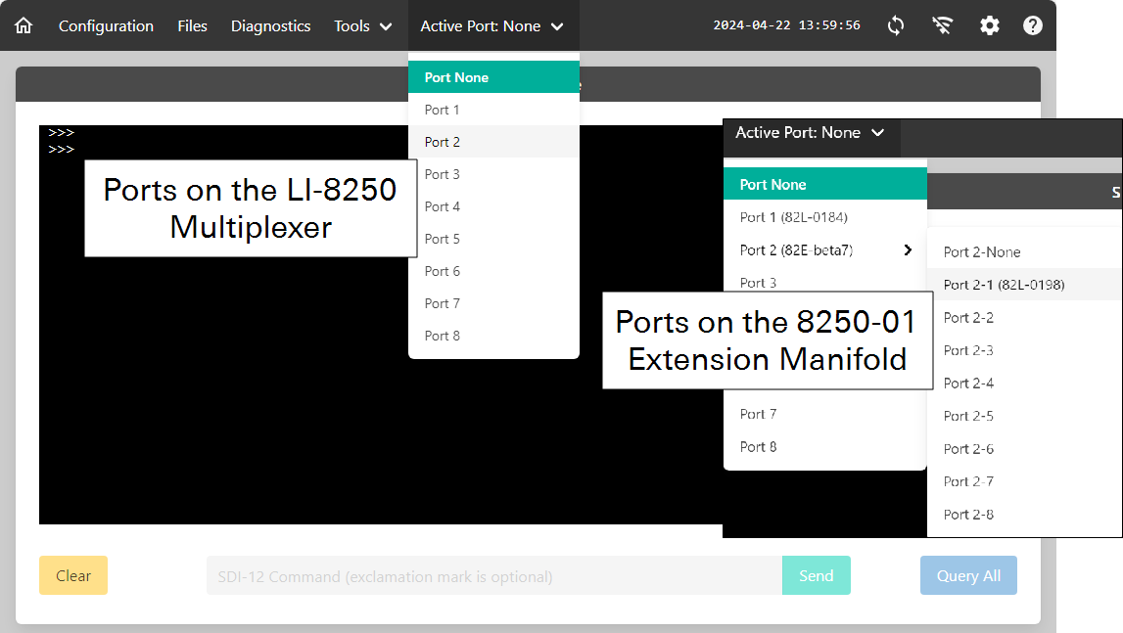
Task: Select Port 7 in the inset manifold list
Action: 825,414
